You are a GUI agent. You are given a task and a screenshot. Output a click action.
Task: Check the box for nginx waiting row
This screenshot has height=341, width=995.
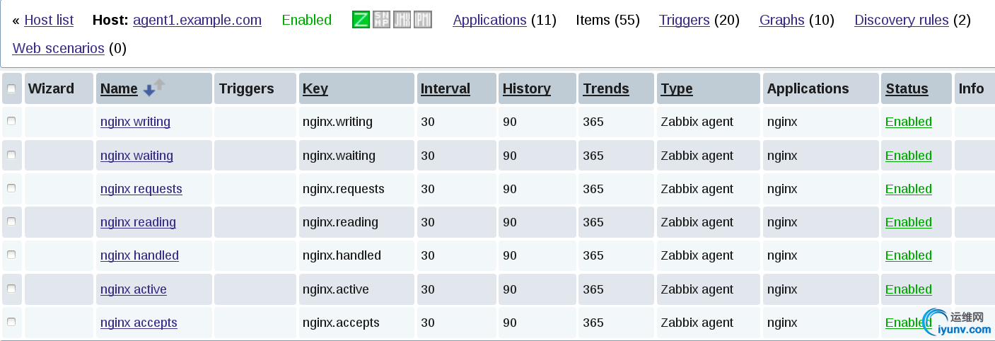[11, 155]
